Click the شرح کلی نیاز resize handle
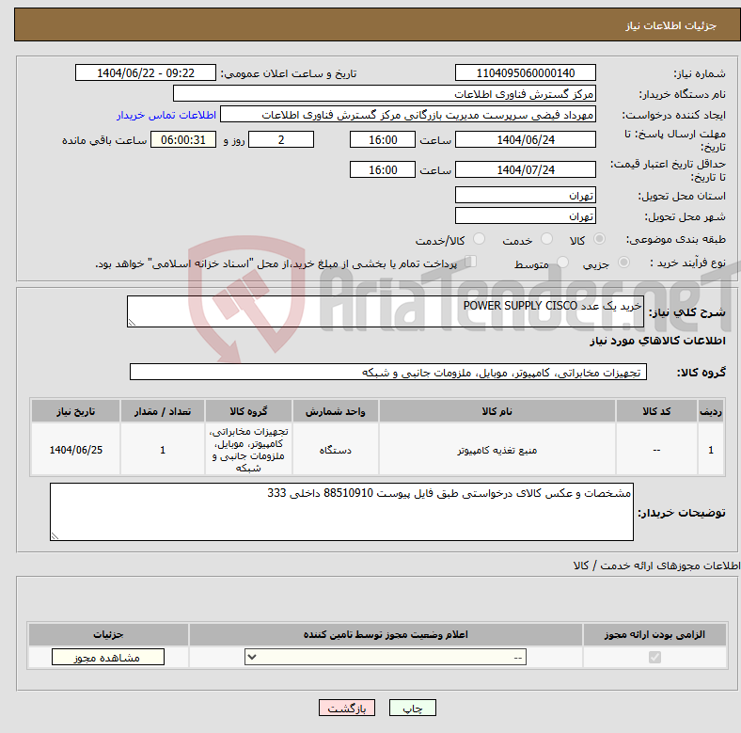Image resolution: width=741 pixels, height=733 pixels. [x=132, y=323]
